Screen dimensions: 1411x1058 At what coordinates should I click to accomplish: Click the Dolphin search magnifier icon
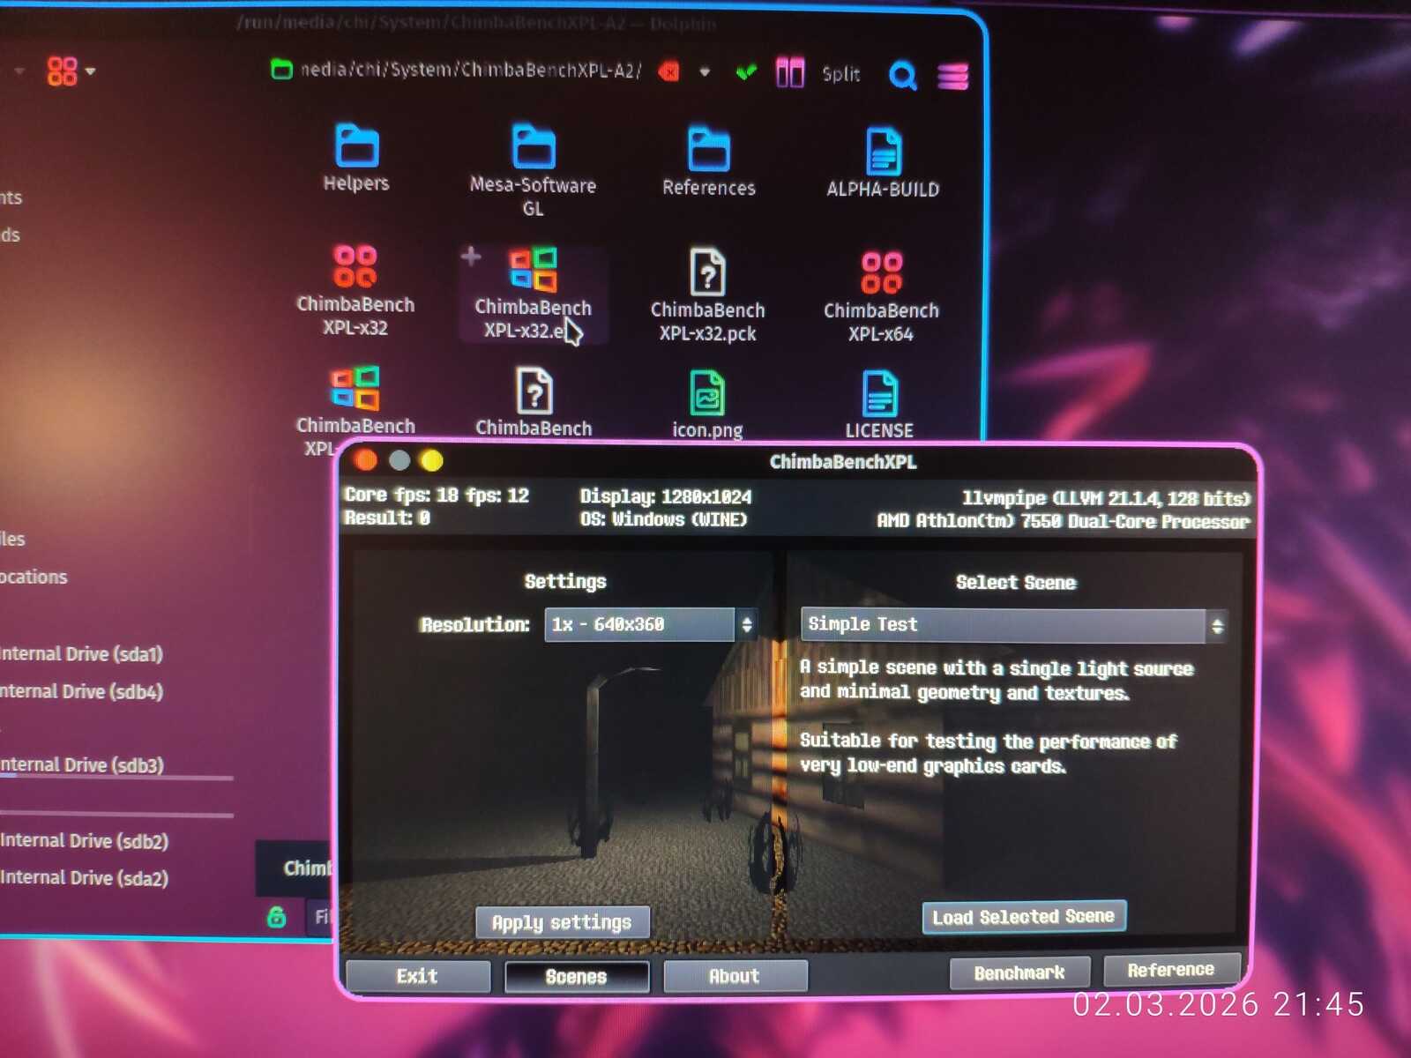[x=902, y=75]
